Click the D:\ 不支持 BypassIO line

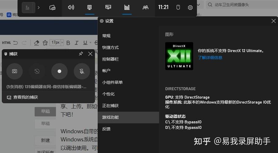click(183, 128)
